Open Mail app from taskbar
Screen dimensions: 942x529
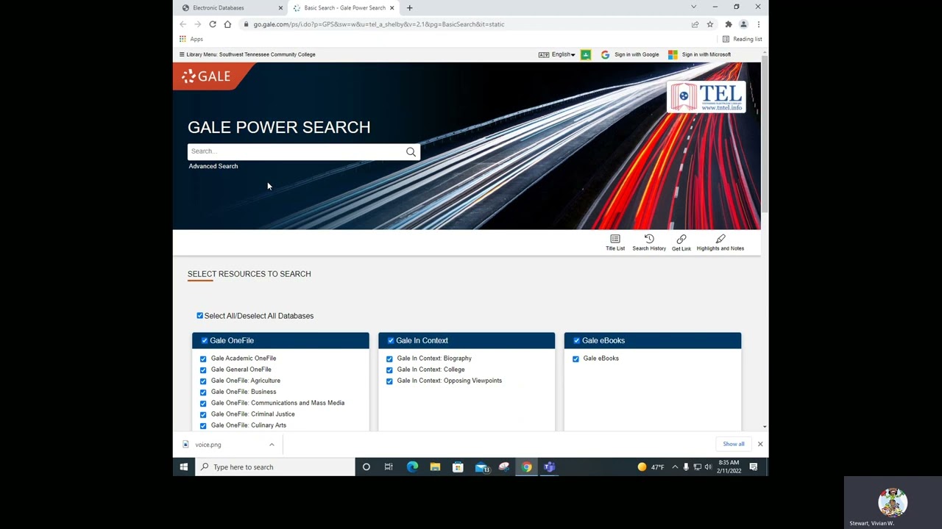tap(481, 467)
